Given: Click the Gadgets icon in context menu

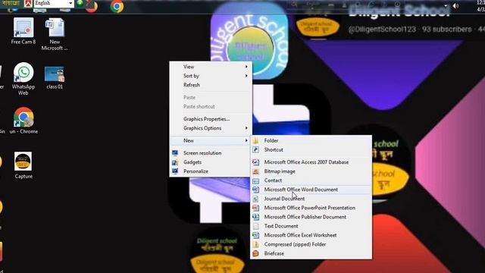Looking at the screenshot, I should (175, 162).
